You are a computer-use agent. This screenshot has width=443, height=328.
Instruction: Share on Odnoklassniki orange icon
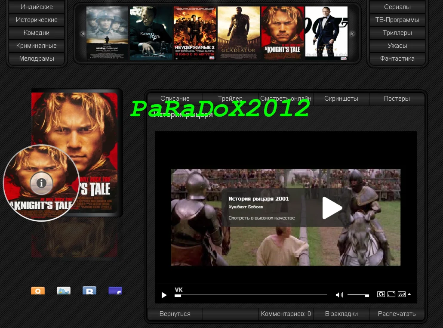pos(38,291)
